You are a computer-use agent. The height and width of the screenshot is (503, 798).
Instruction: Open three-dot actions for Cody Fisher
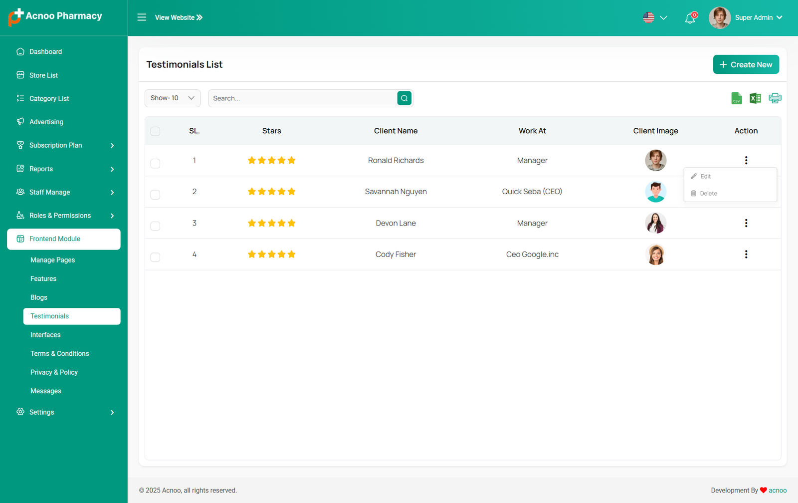click(x=746, y=254)
